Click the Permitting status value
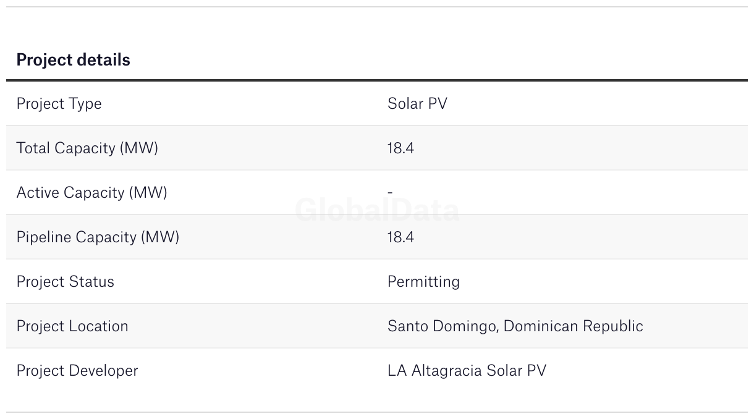 [x=423, y=282]
